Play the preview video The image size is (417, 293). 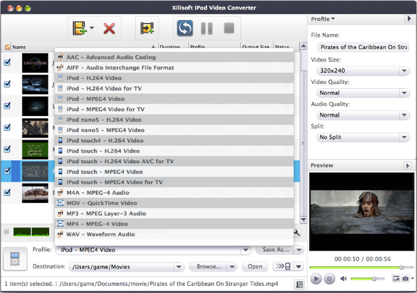[x=316, y=279]
